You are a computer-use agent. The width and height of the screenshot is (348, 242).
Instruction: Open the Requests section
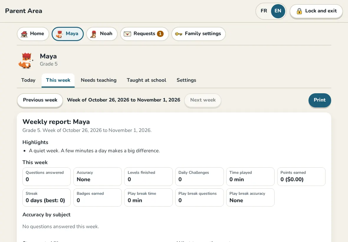144,34
